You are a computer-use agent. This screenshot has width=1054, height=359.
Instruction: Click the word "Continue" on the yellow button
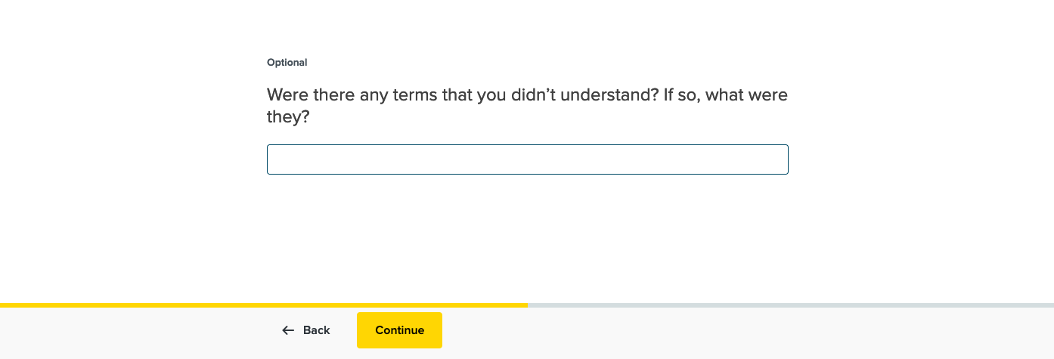click(x=399, y=330)
